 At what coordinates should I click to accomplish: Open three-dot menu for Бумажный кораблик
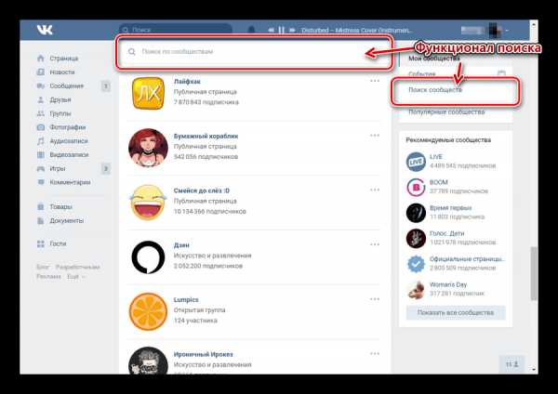click(x=375, y=136)
